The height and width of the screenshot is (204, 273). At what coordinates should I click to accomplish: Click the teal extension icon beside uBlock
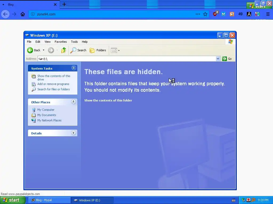(x=223, y=14)
